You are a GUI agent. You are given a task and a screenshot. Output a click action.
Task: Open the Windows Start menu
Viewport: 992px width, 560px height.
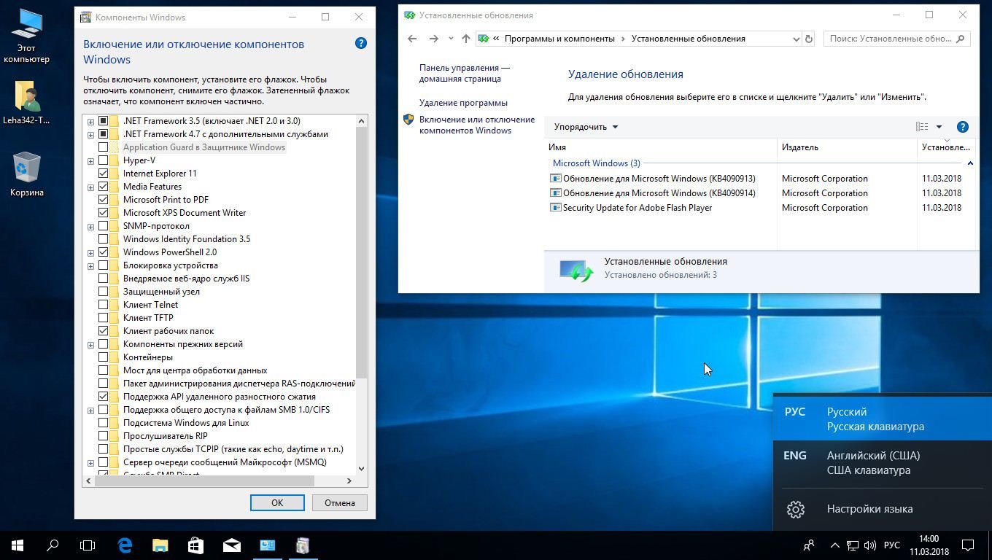tap(18, 545)
